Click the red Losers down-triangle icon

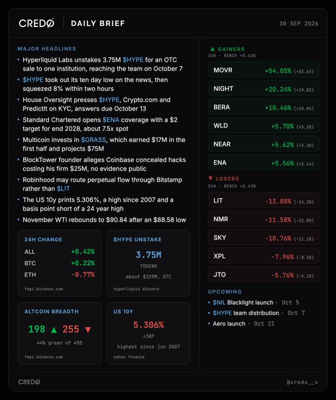click(211, 178)
